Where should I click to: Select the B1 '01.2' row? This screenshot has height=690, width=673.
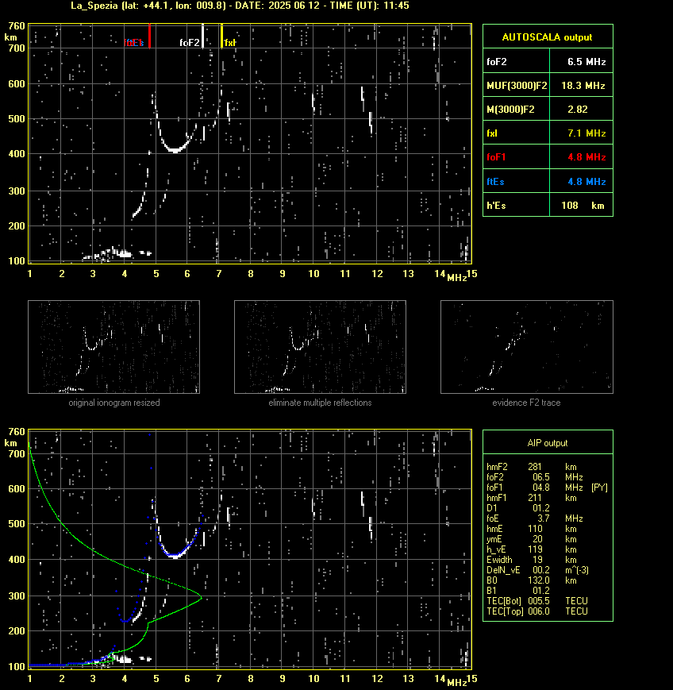point(518,591)
